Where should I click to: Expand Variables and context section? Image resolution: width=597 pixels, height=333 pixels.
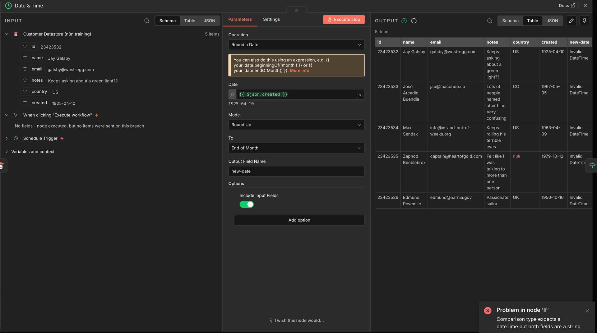[x=7, y=152]
